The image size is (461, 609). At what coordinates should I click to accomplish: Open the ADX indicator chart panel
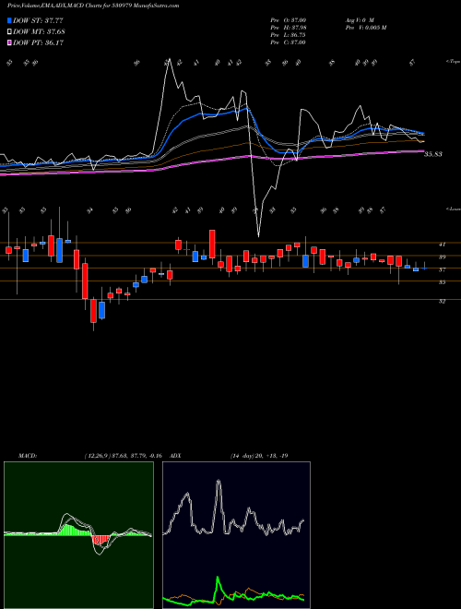click(236, 535)
